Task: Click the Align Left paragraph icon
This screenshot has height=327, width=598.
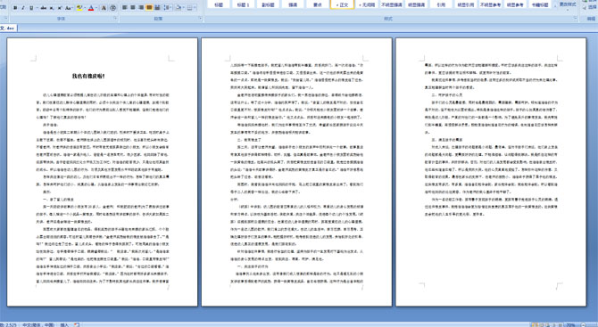Action: tap(125, 8)
